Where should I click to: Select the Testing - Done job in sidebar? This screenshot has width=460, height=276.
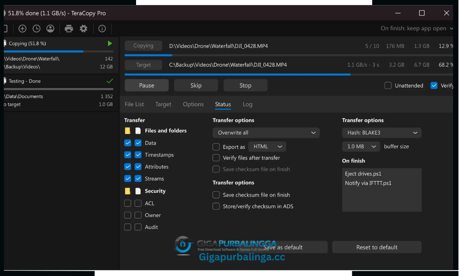pyautogui.click(x=61, y=93)
